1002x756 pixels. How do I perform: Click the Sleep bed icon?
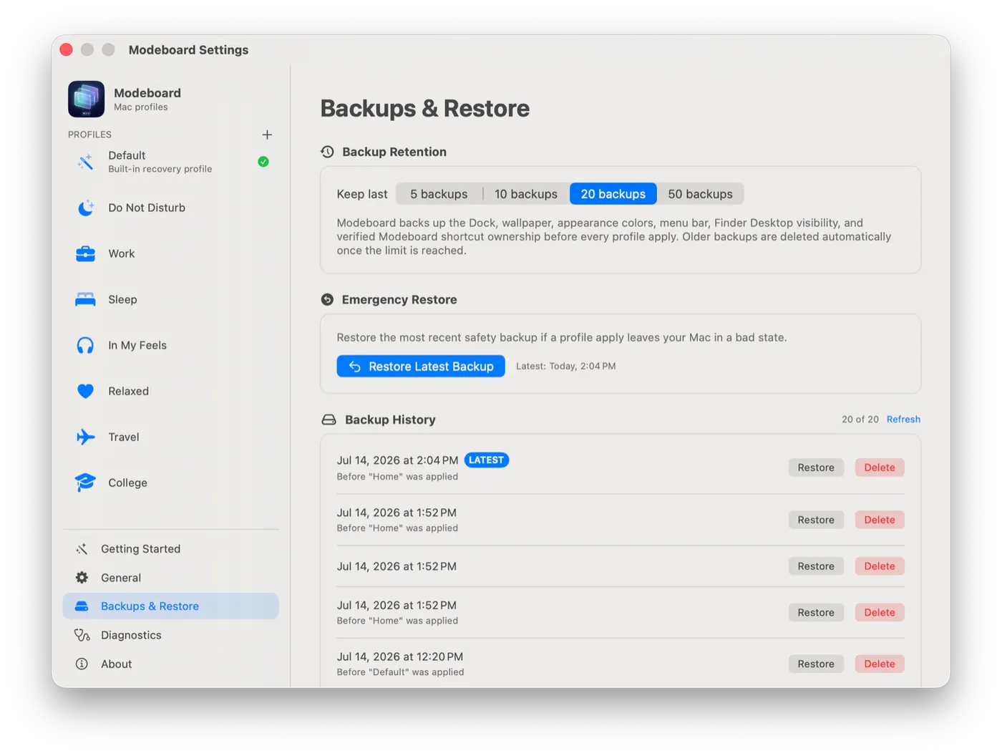click(x=85, y=299)
